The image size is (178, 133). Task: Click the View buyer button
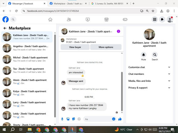pos(75,47)
